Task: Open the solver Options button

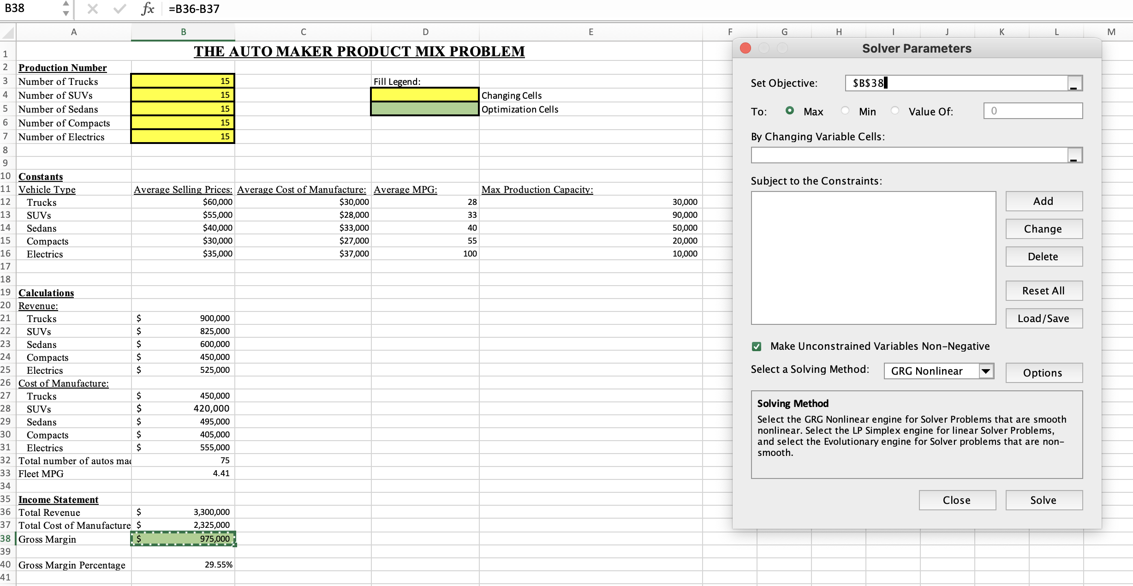Action: pyautogui.click(x=1044, y=373)
